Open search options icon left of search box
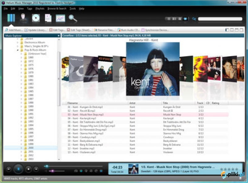248x183 pixels. [194, 19]
